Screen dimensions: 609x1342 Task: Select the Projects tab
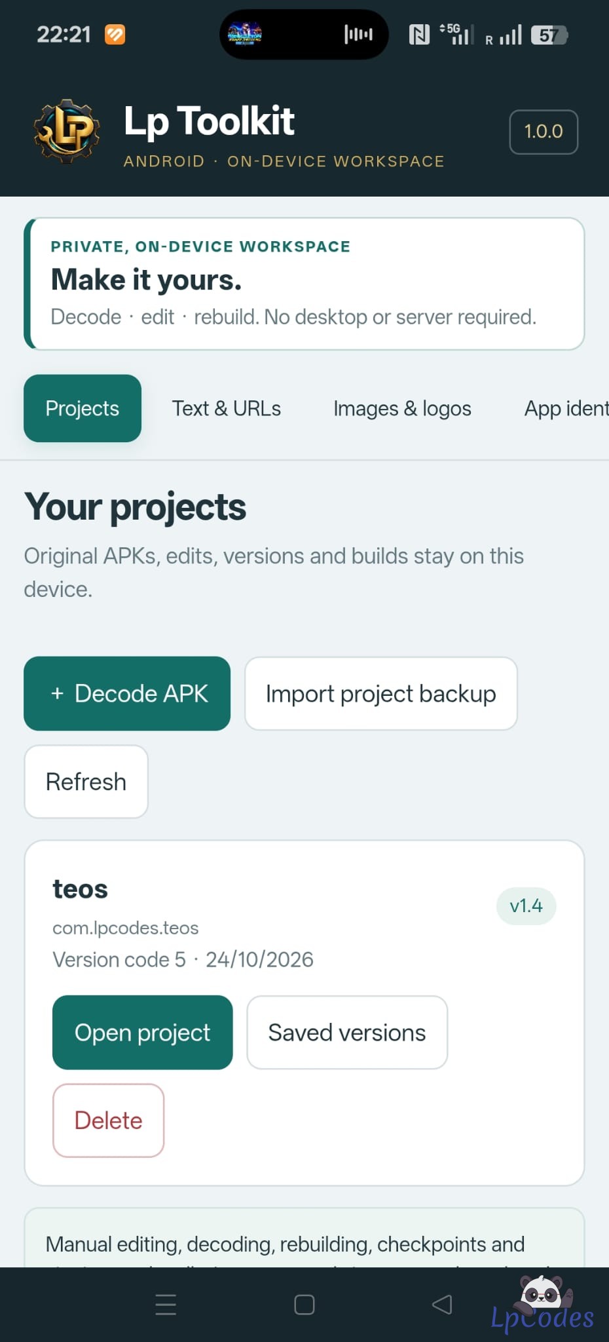(x=83, y=408)
